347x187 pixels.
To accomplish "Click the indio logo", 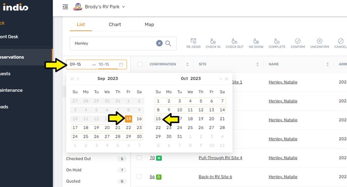I will 15,7.
